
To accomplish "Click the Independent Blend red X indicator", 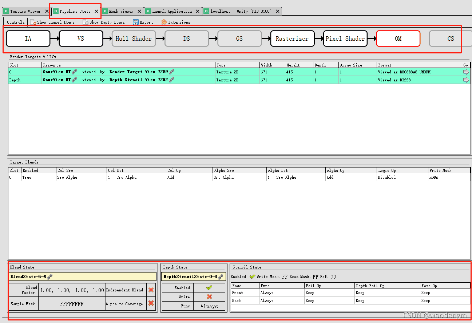I will pos(151,290).
